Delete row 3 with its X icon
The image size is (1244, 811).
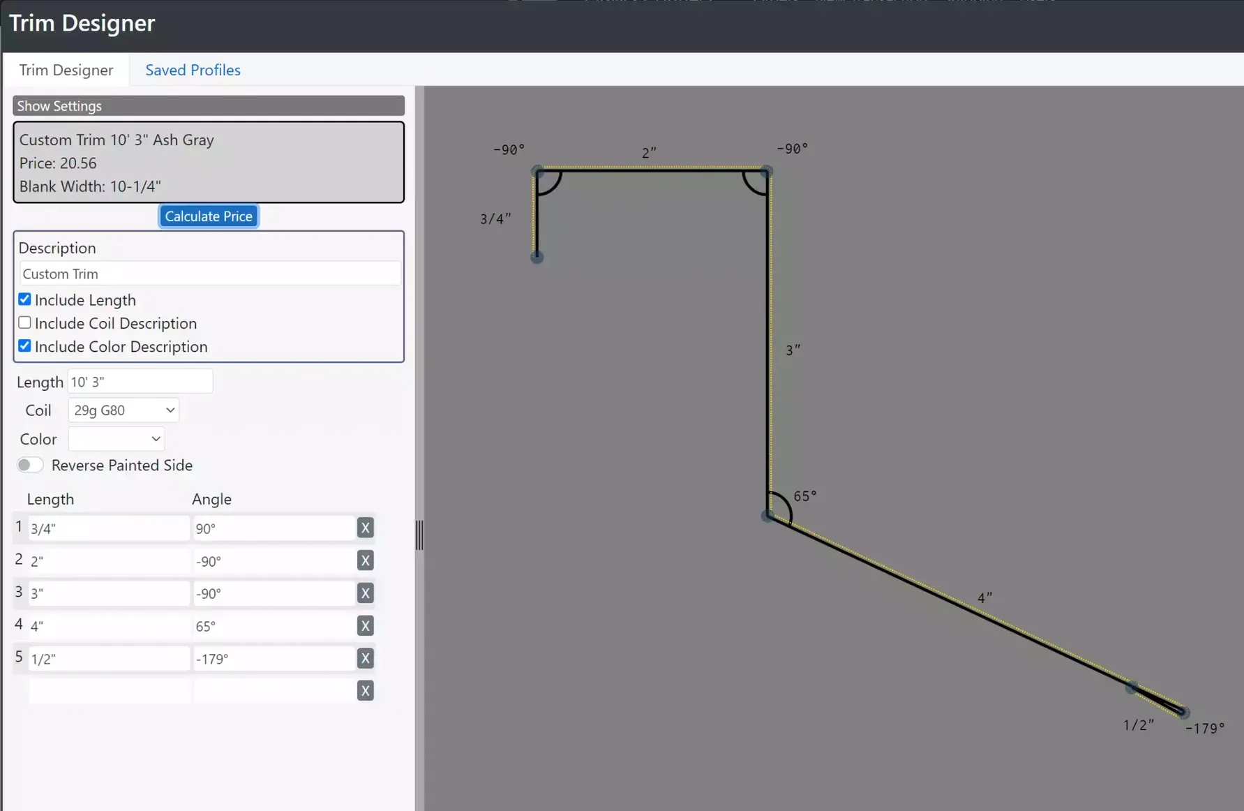tap(365, 593)
